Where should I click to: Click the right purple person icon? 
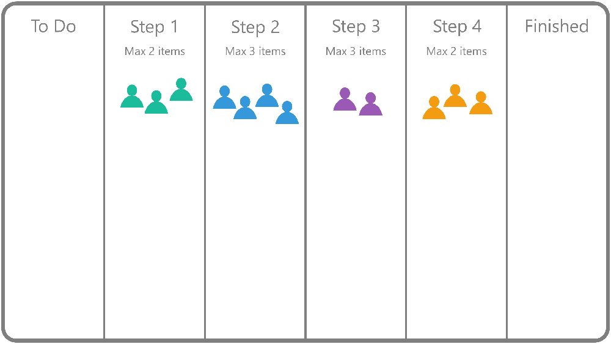pyautogui.click(x=371, y=104)
